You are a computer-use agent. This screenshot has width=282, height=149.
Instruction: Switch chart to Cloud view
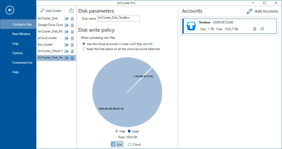pyautogui.click(x=134, y=144)
